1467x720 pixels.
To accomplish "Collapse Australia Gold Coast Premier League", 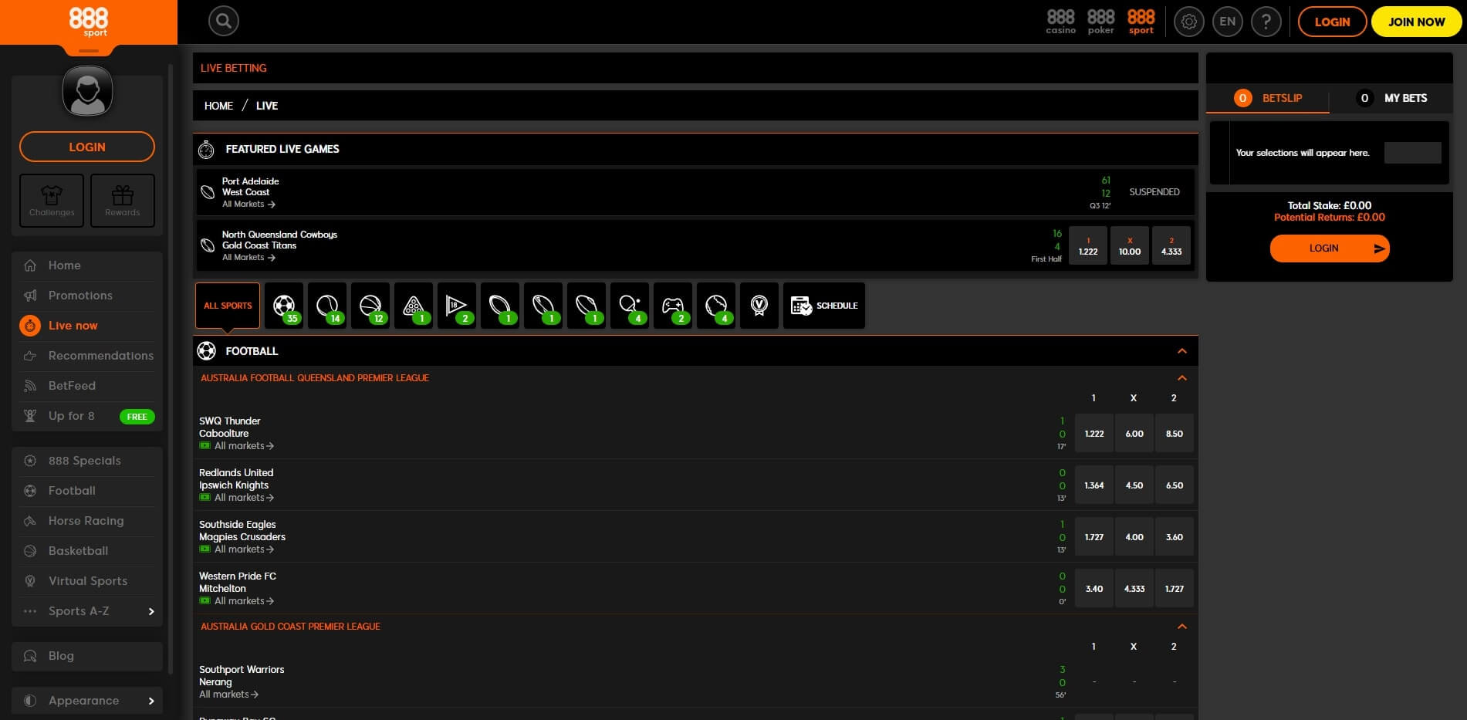I will [x=1181, y=627].
